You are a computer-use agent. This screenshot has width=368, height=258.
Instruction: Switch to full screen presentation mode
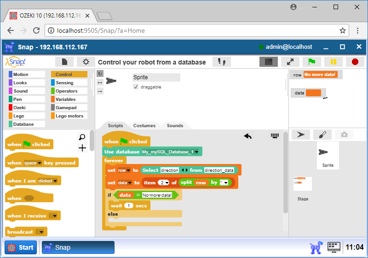tap(290, 62)
